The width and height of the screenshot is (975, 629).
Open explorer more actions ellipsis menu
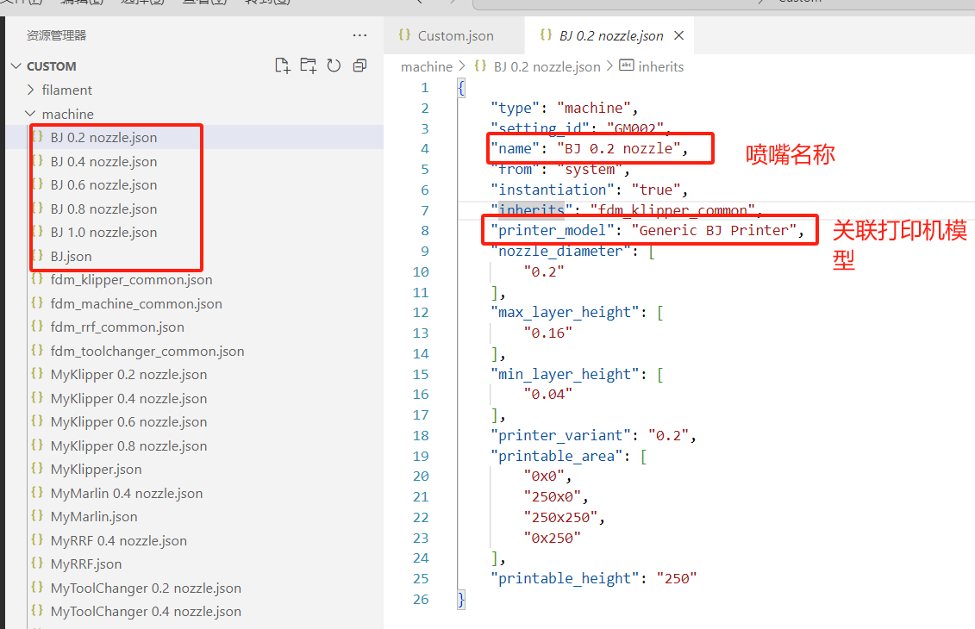point(360,35)
